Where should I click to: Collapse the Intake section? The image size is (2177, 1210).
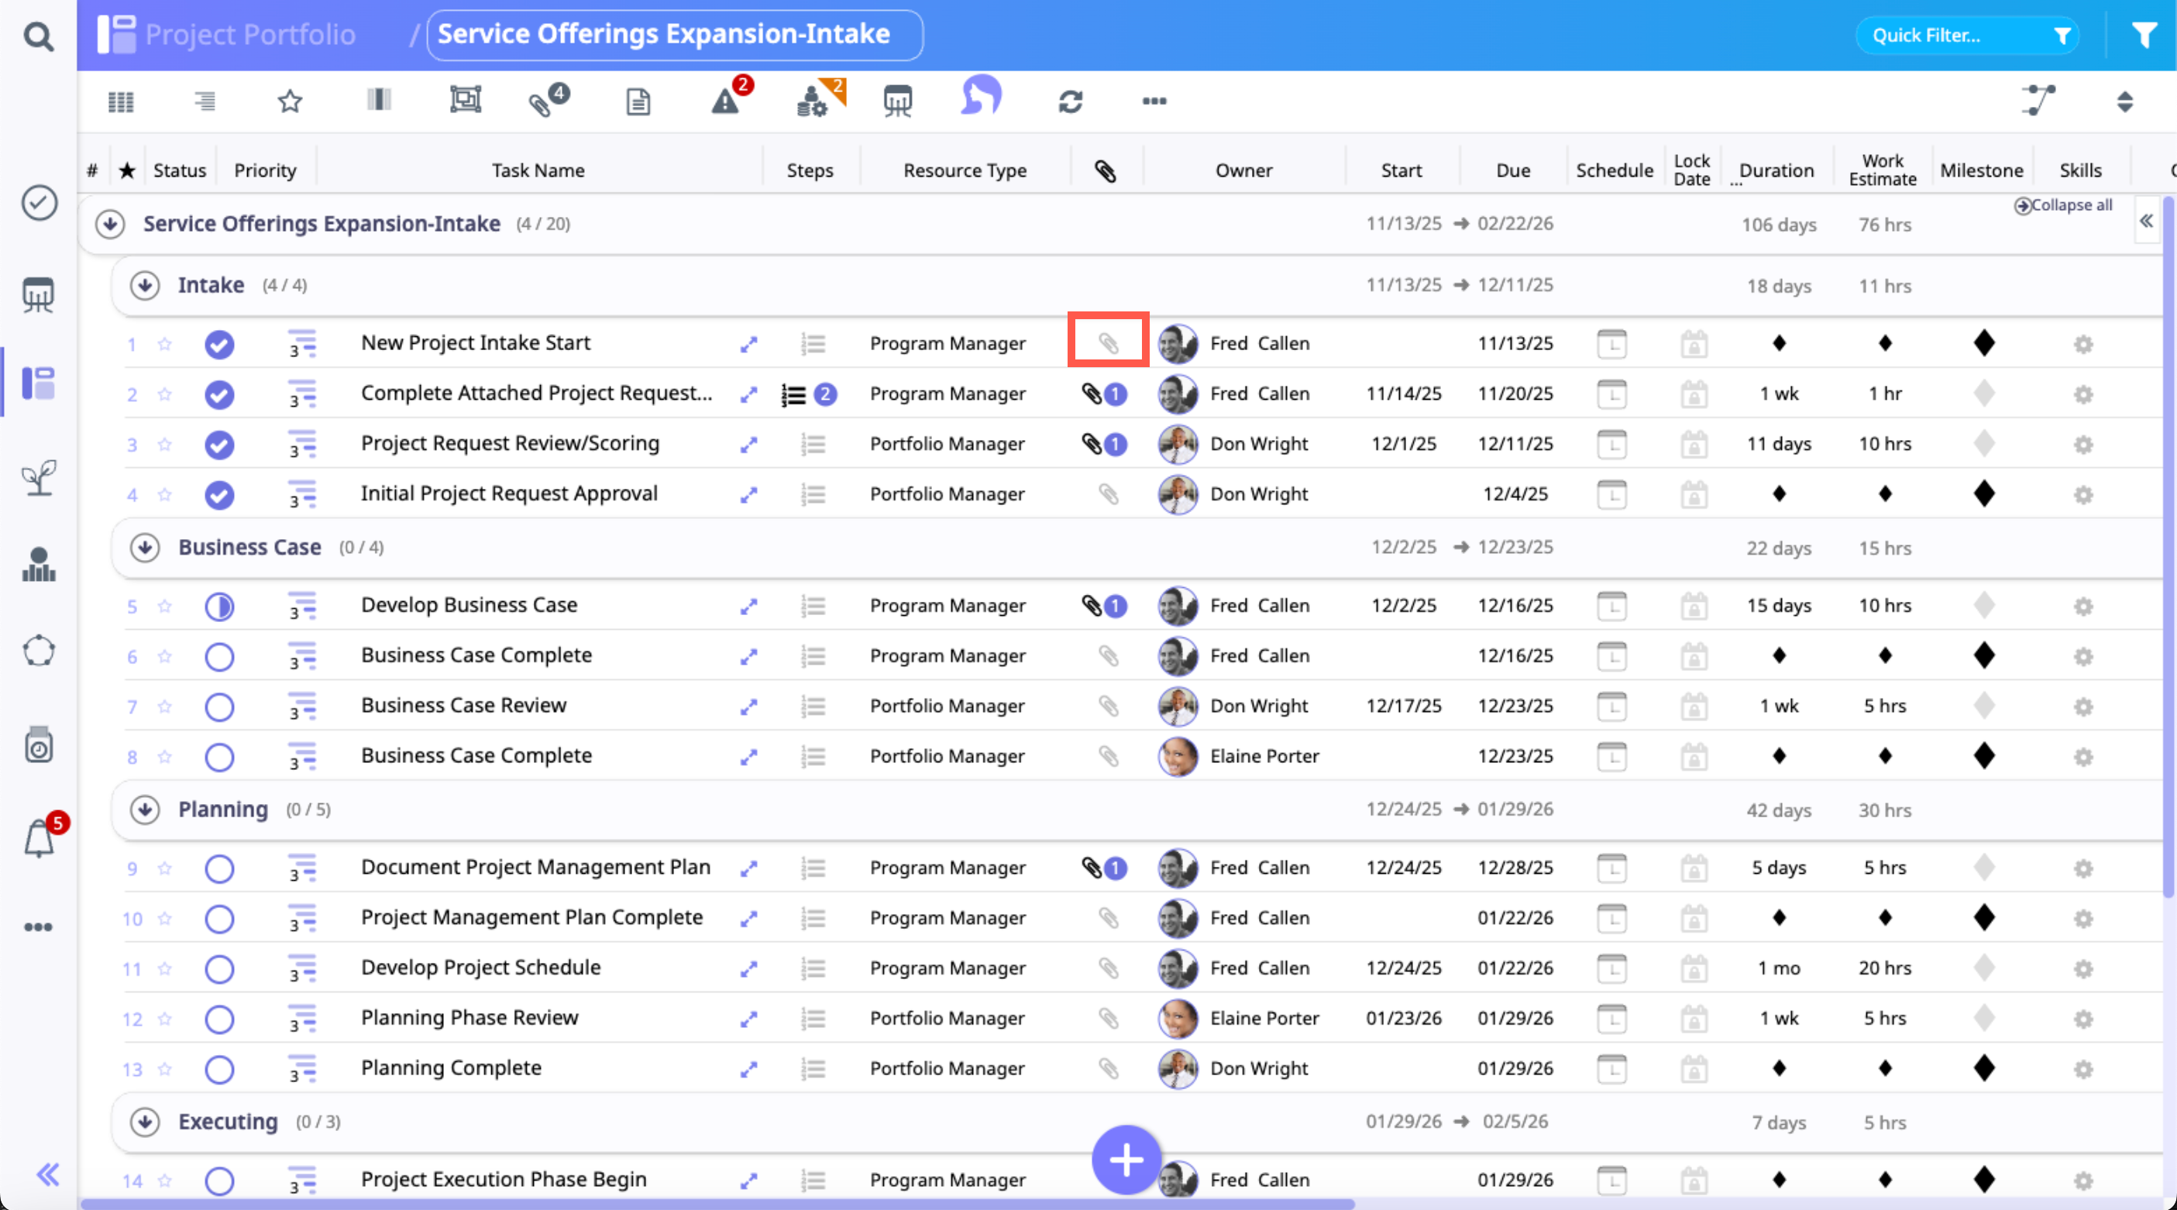tap(146, 286)
